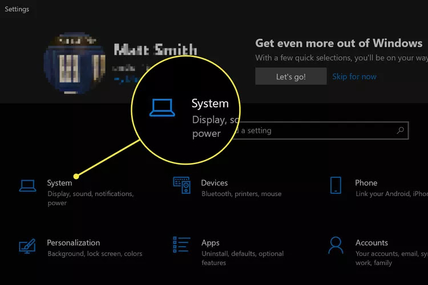
Task: Click in the Find a setting field
Action: tap(321, 131)
